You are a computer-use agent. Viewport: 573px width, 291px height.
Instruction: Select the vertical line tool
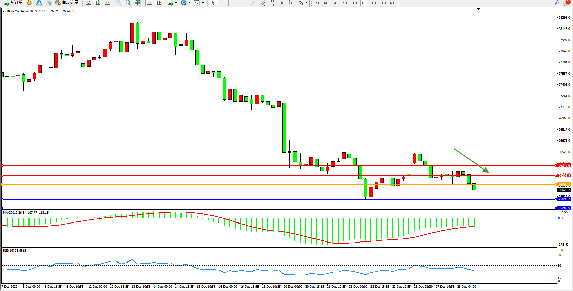click(x=234, y=3)
